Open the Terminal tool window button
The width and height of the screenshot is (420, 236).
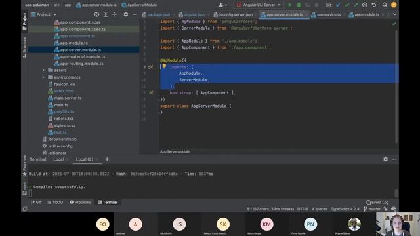(x=108, y=203)
